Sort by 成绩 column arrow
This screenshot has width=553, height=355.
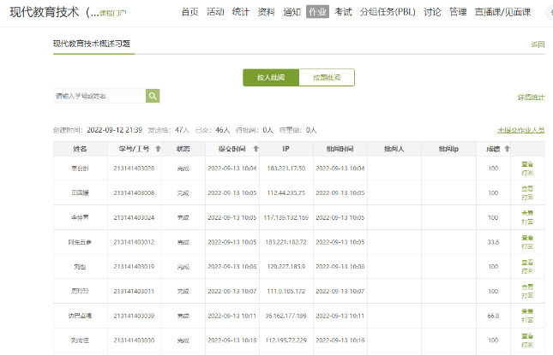coord(507,149)
